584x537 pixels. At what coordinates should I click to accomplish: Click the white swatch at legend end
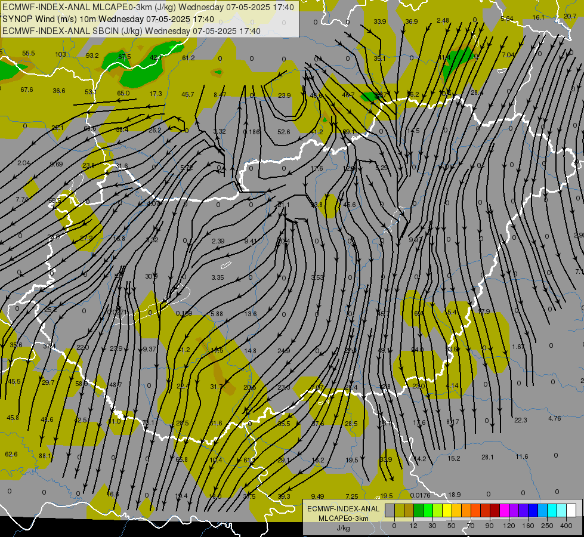(571, 510)
